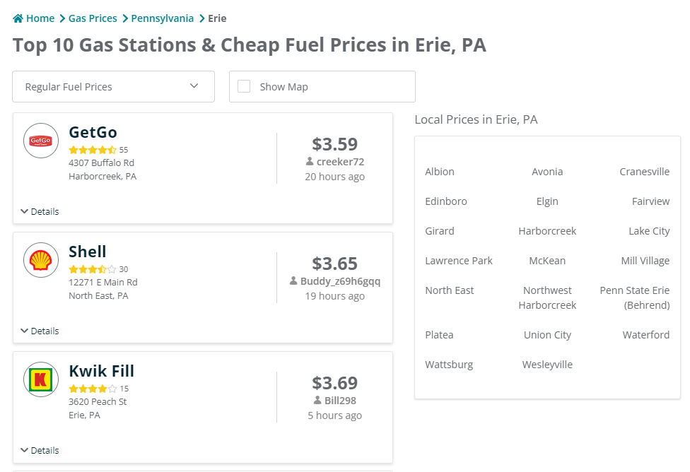
Task: Open the Regular Fuel Prices dropdown
Action: coord(113,86)
